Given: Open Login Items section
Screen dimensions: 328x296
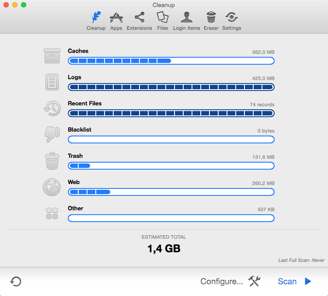Looking at the screenshot, I should pos(186,21).
